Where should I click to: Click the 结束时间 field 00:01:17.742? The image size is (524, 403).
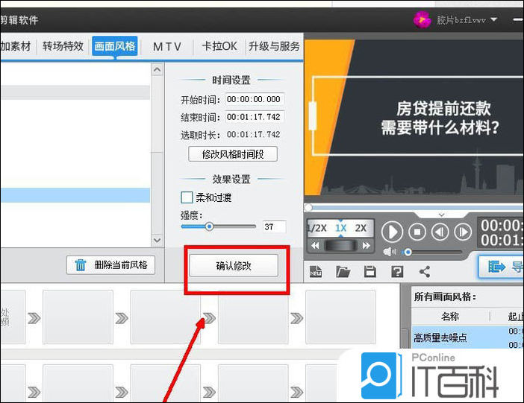[x=255, y=117]
